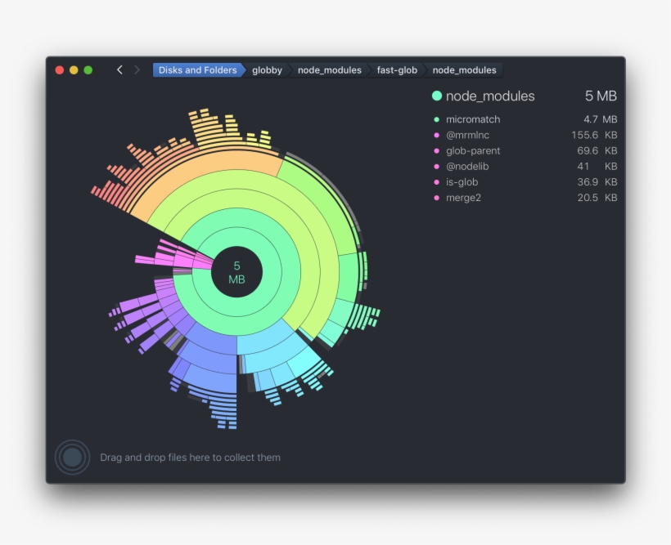
Task: Click the pink dot next to @mrmlnc
Action: tap(438, 135)
